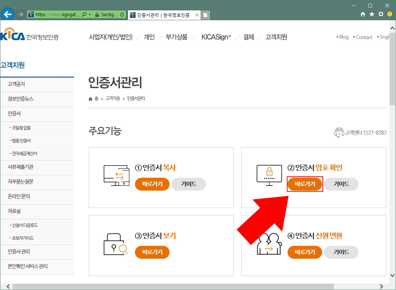This screenshot has width=396, height=290.
Task: Click the home icon in the breadcrumb trail
Action: (90, 98)
